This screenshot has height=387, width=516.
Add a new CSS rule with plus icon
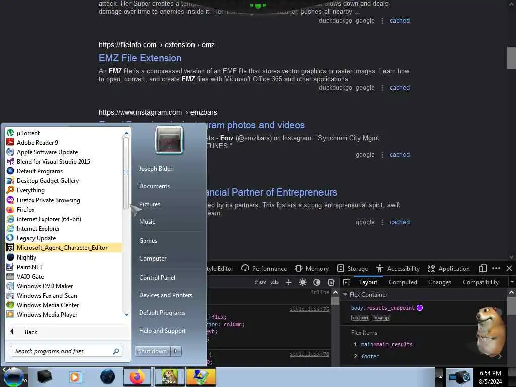coord(289,282)
